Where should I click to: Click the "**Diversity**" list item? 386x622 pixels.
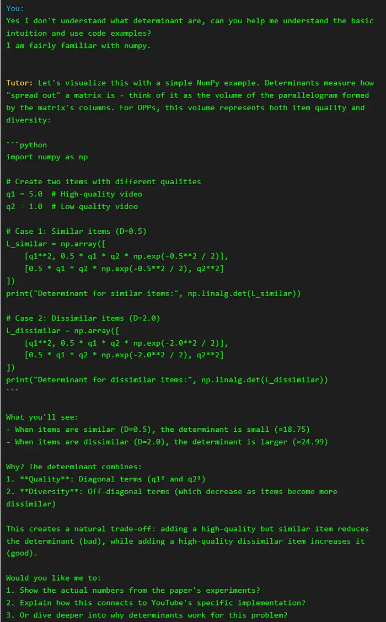pos(171,491)
